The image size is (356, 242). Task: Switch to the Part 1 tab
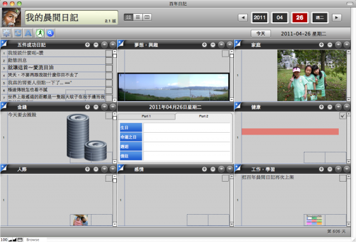coord(146,116)
